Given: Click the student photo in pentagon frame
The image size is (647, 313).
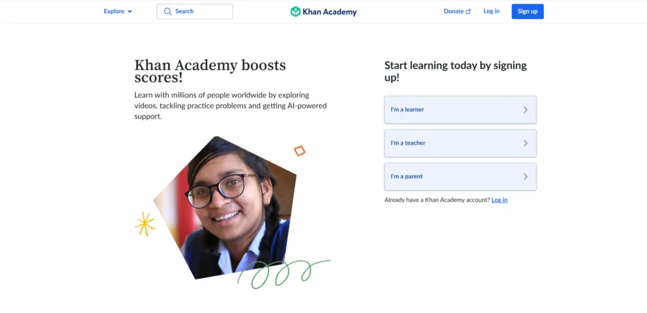Looking at the screenshot, I should [x=226, y=209].
